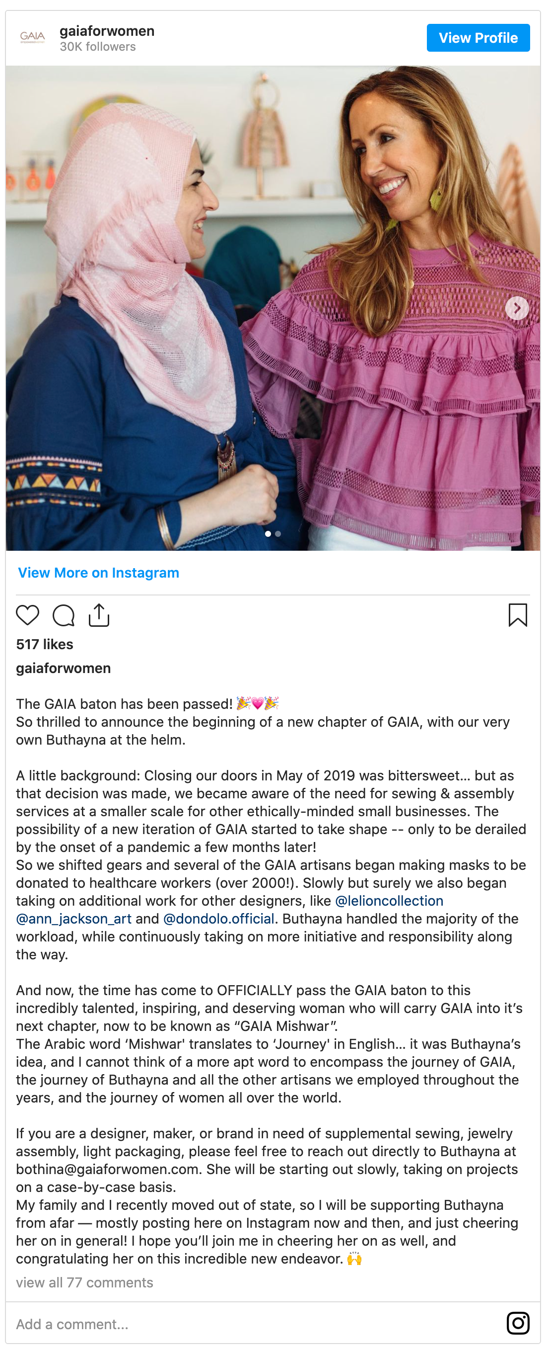This screenshot has height=1355, width=548.
Task: Focus the Add a comment field
Action: (x=258, y=1324)
